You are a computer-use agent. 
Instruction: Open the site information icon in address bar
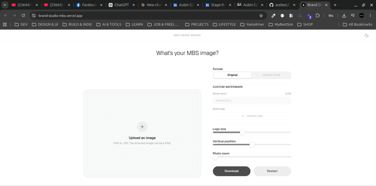(x=34, y=15)
